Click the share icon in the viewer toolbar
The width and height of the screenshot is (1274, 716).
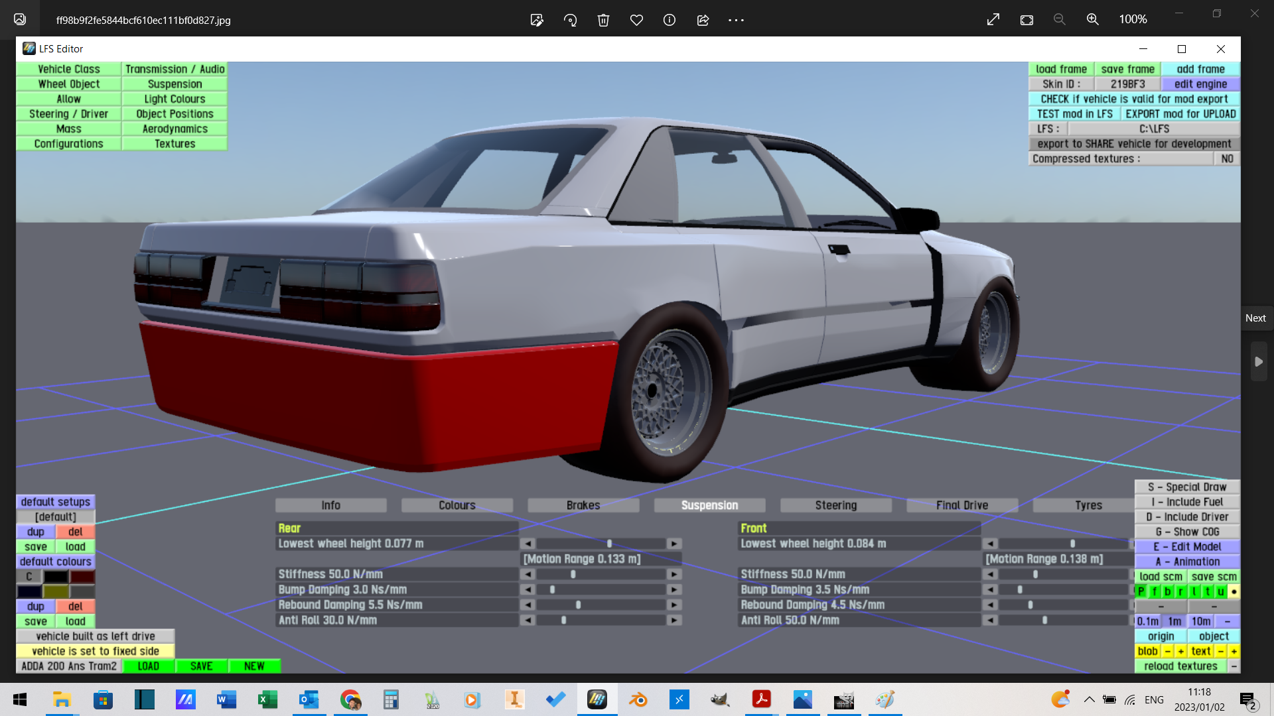point(703,20)
